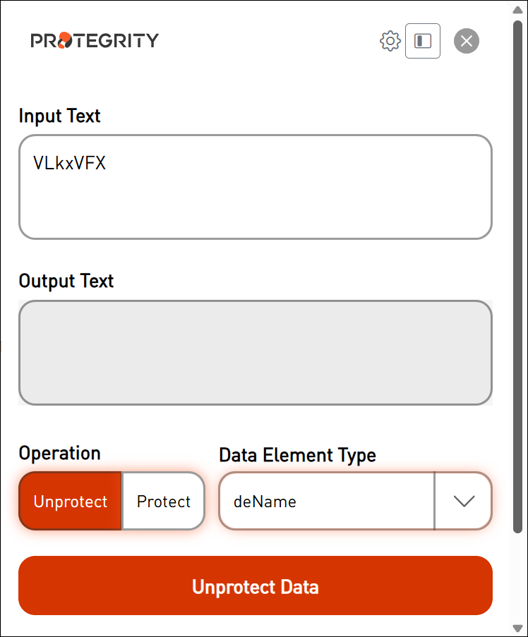
Task: Click the scrollbar down arrow
Action: pos(517,628)
